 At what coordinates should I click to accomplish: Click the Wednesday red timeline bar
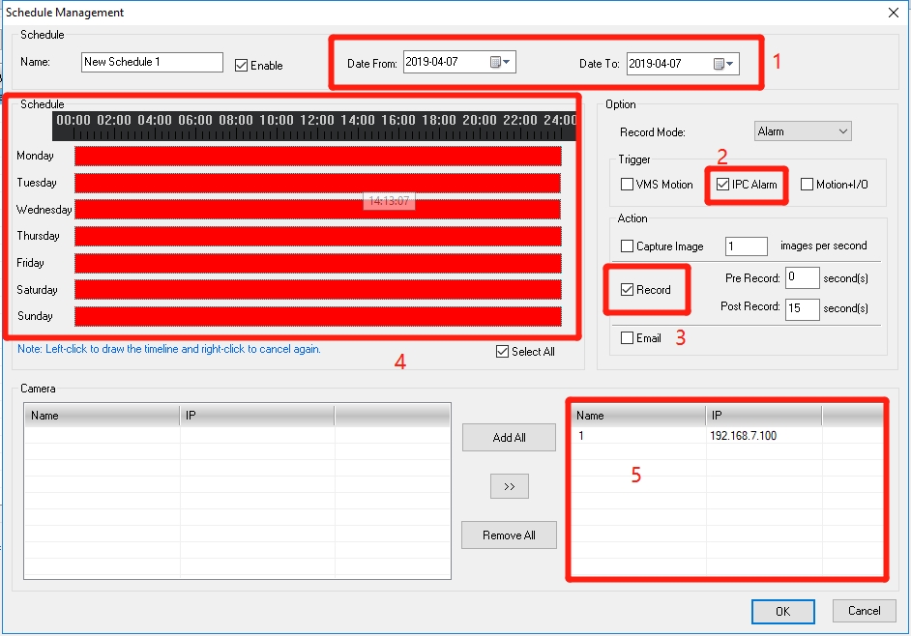(317, 210)
